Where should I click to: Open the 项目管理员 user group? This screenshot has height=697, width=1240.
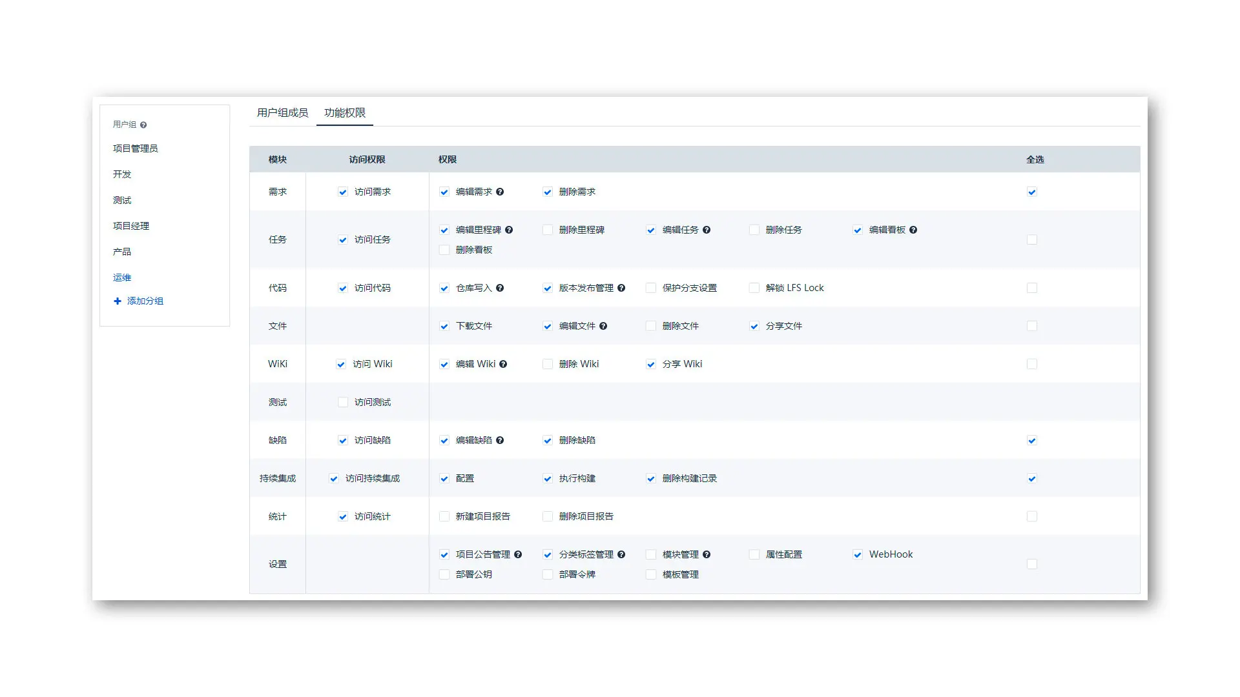(136, 148)
